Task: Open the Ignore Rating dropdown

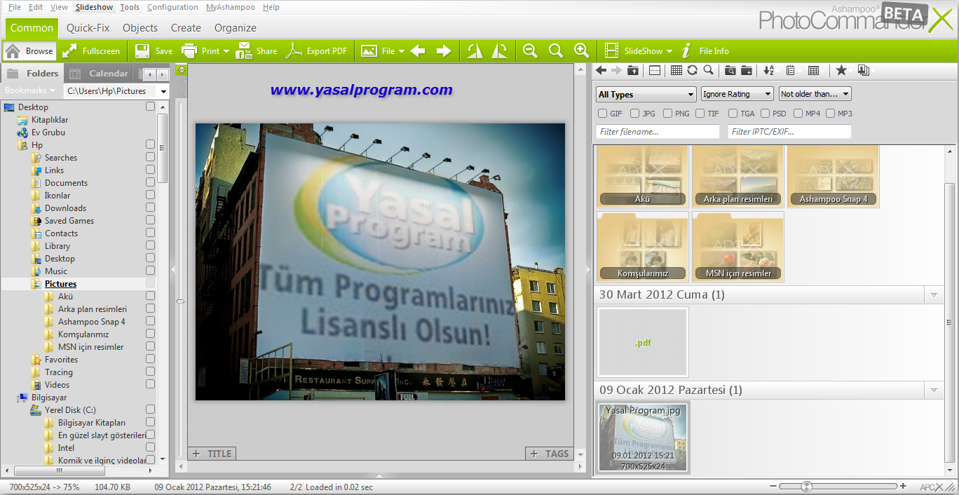Action: tap(737, 94)
